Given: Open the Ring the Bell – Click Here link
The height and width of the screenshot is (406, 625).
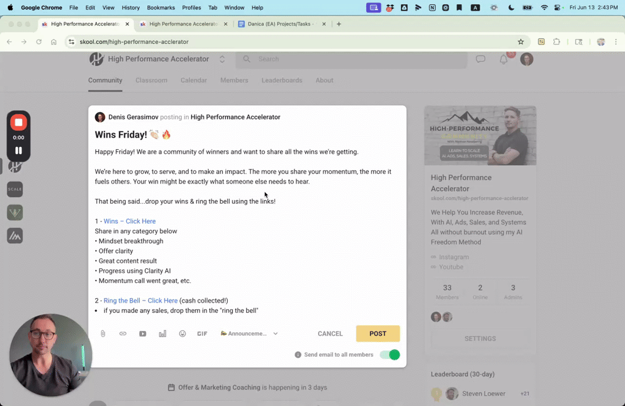Looking at the screenshot, I should (141, 301).
